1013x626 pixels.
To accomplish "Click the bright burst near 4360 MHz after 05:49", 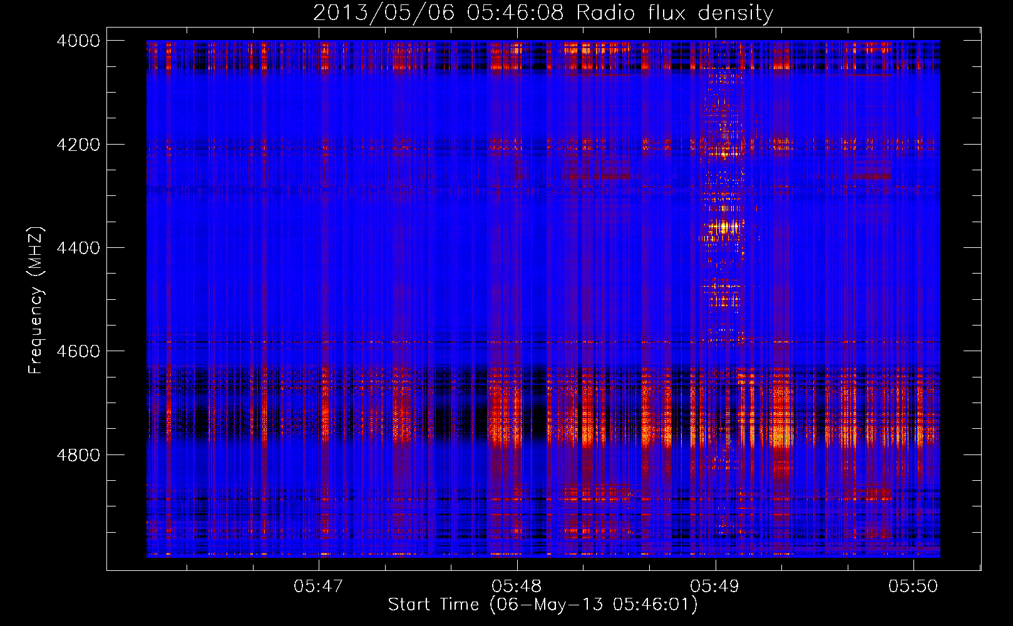I will point(724,228).
